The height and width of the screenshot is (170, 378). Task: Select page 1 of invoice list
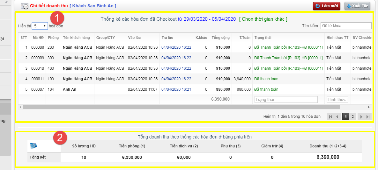[345, 117]
